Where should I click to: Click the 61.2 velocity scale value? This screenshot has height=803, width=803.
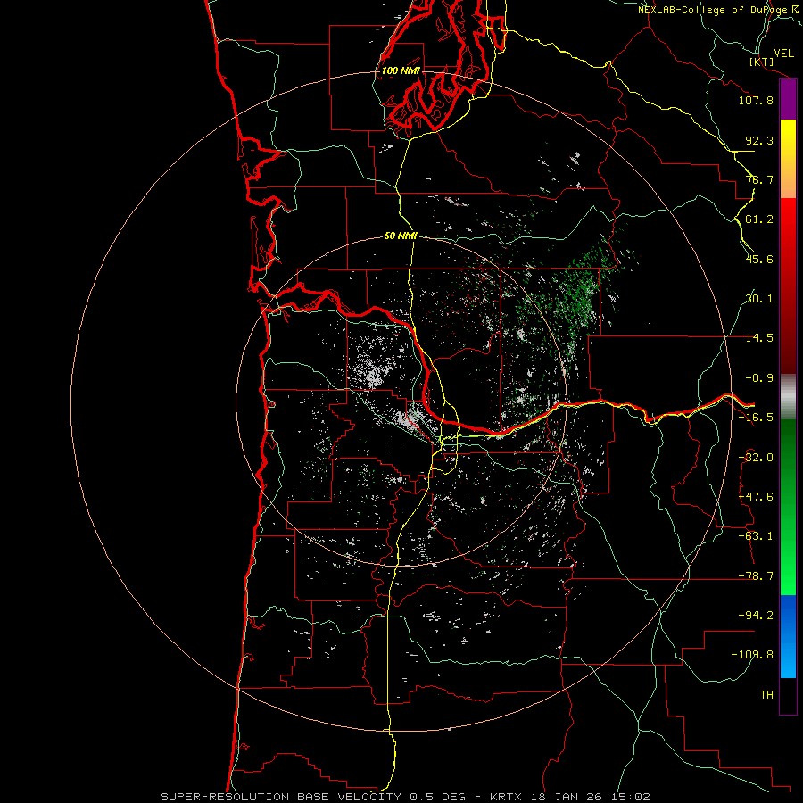coord(759,219)
